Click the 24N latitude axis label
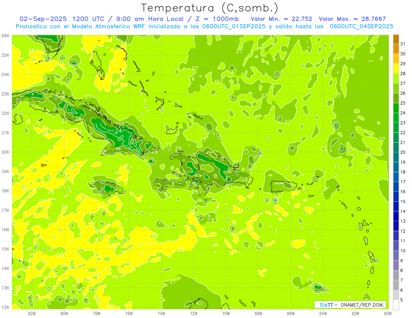Viewport: 412px width, 318px height. (x=5, y=74)
